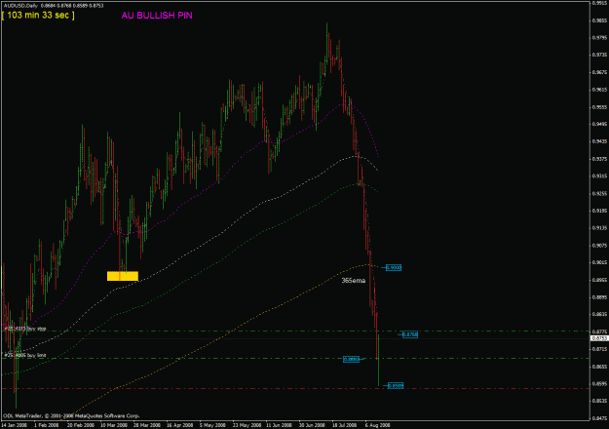This screenshot has width=609, height=429.
Task: Click the 11 Jun 2008 date label
Action: pyautogui.click(x=280, y=425)
